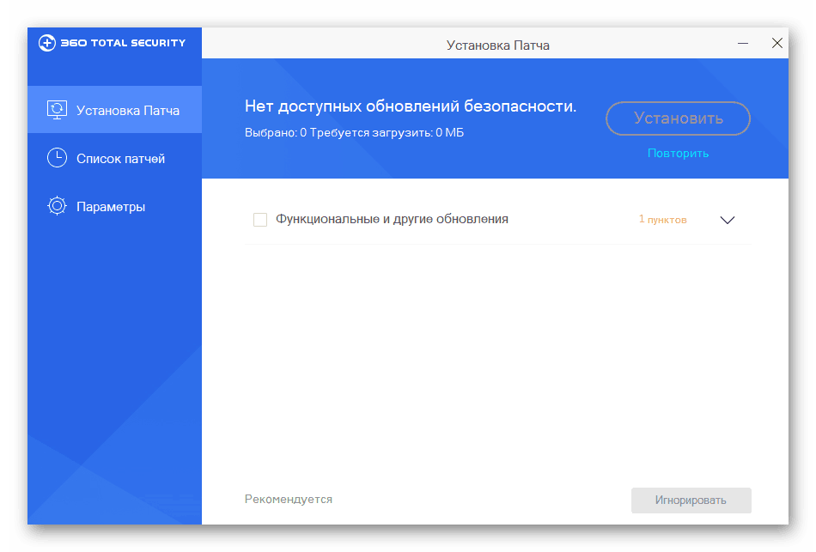Screen dimensions: 816x552
Task: Open the Параметры section
Action: (x=112, y=205)
